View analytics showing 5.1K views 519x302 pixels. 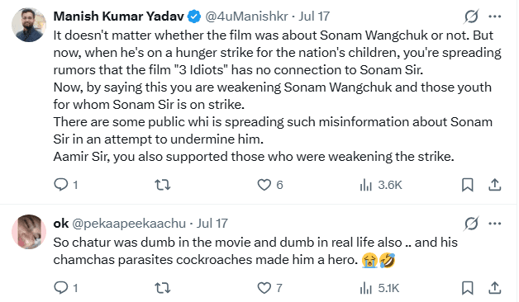coord(379,288)
